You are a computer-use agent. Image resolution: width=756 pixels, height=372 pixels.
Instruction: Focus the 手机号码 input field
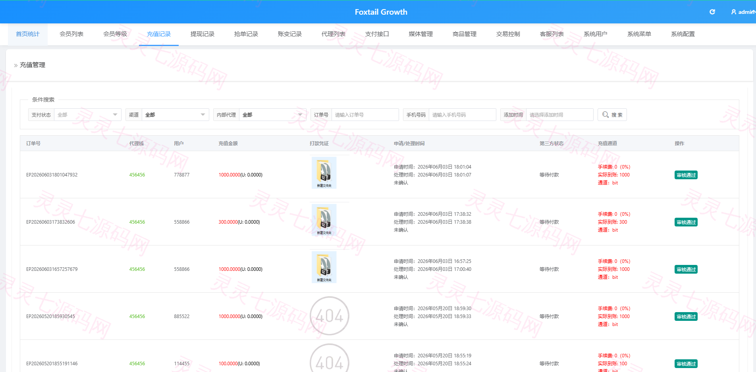pyautogui.click(x=462, y=115)
